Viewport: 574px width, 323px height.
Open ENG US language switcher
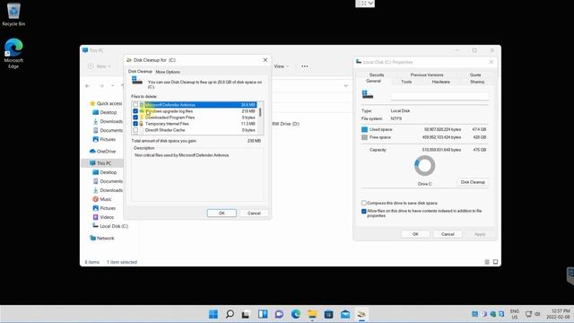[x=515, y=314]
